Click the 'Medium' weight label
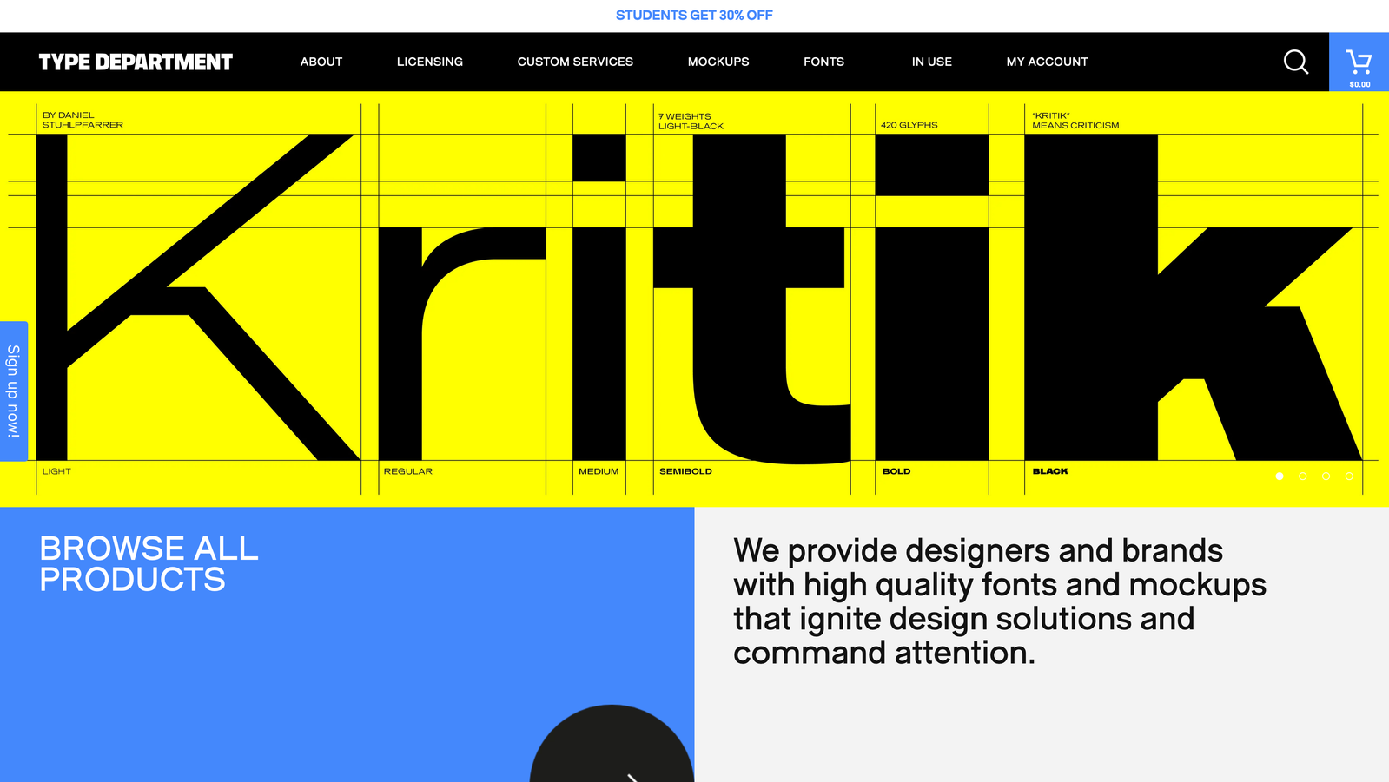1389x782 pixels. 599,471
